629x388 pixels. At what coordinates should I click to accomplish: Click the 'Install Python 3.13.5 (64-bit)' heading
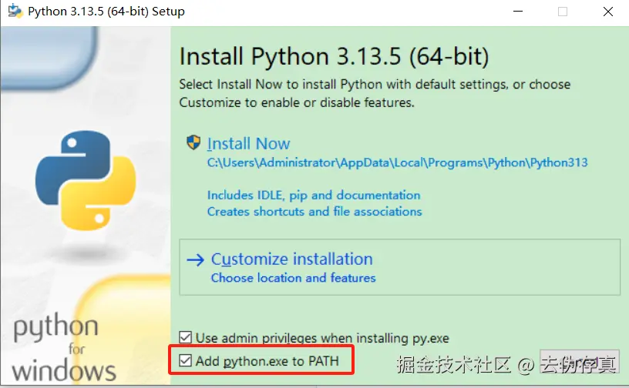coord(335,56)
